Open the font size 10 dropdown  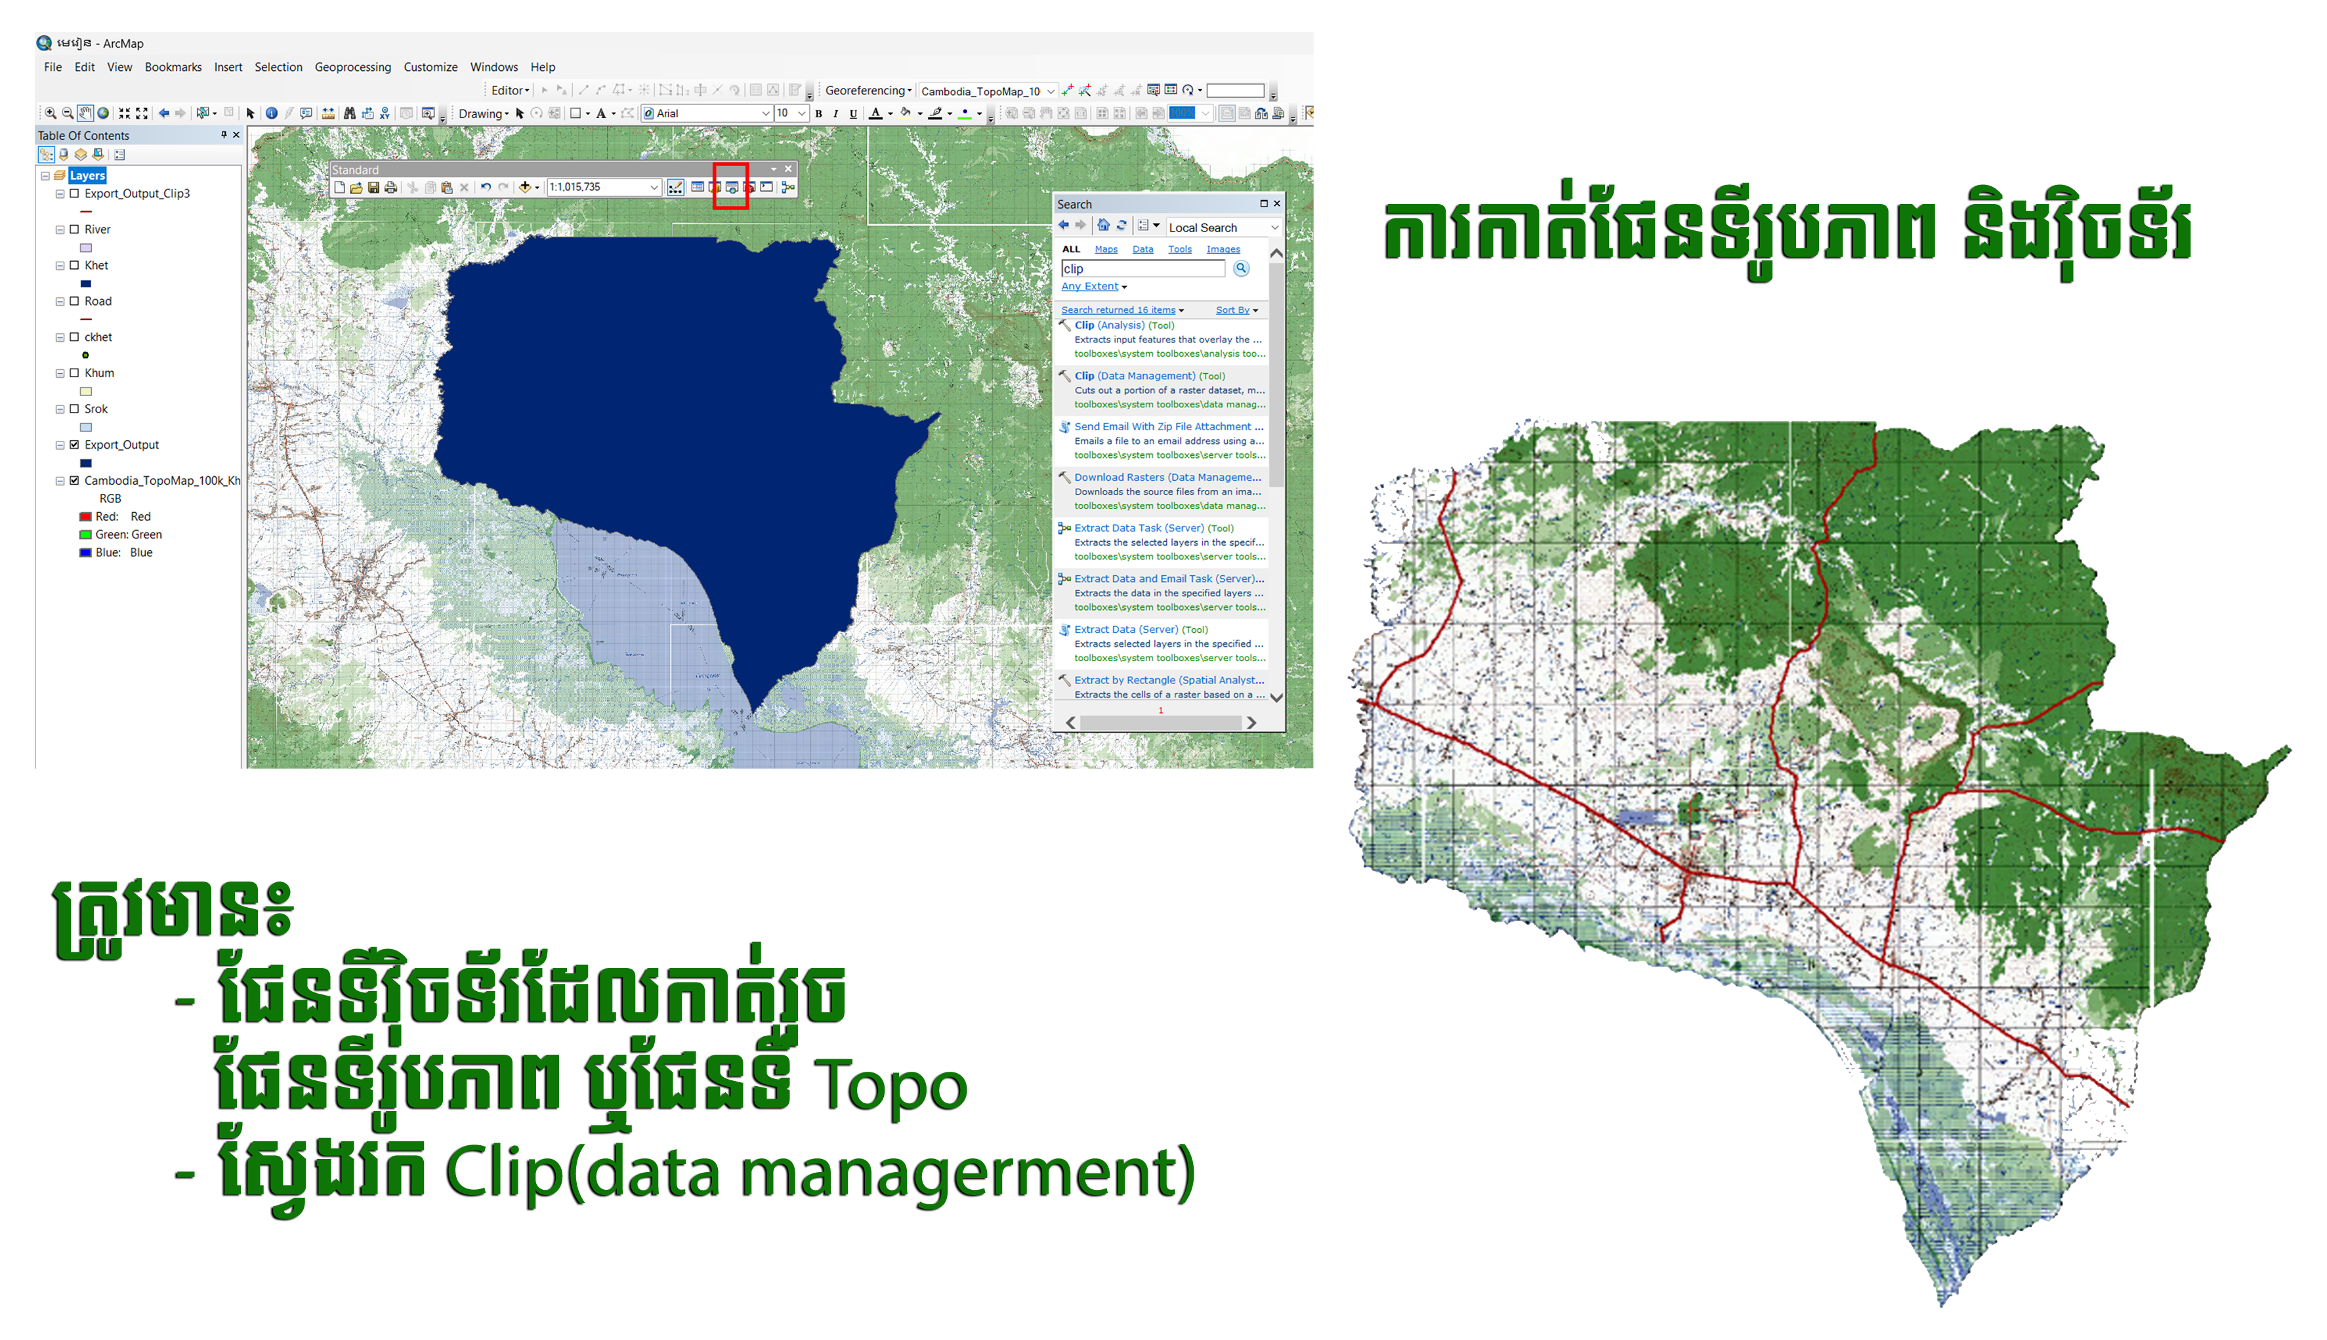coord(802,113)
